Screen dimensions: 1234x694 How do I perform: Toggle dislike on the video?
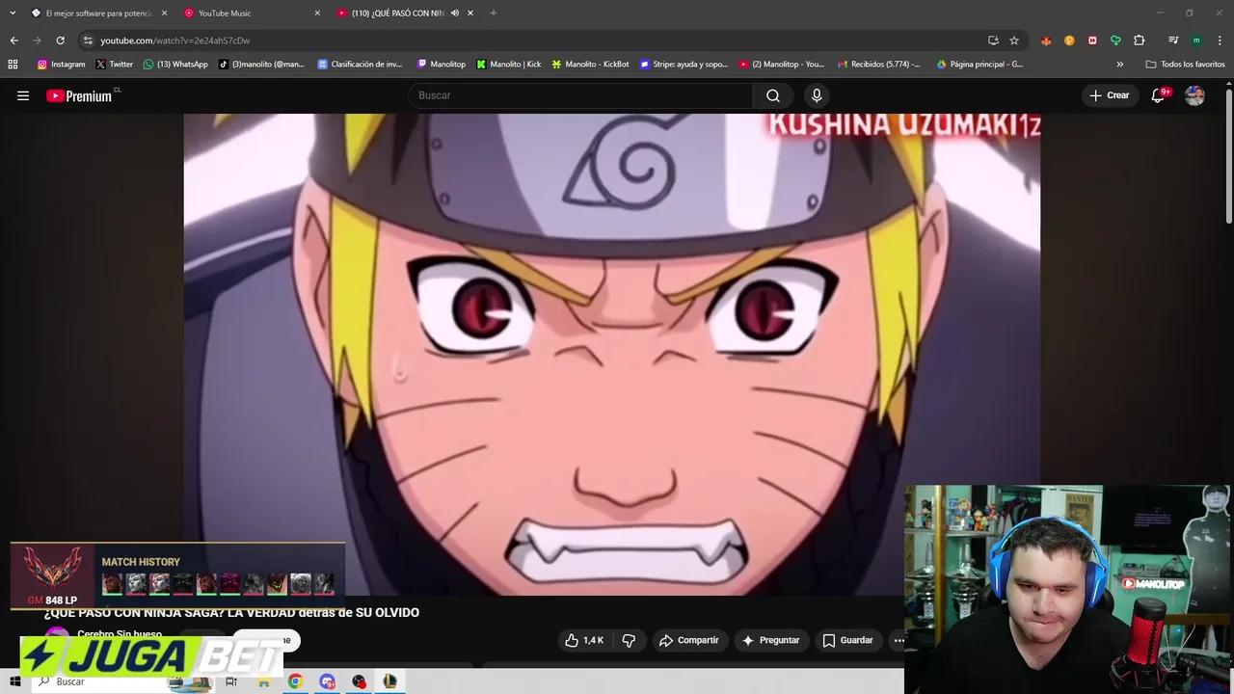click(x=629, y=640)
